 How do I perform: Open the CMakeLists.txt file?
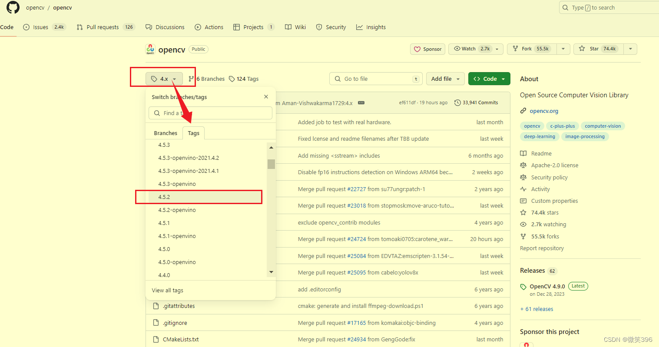(x=181, y=339)
